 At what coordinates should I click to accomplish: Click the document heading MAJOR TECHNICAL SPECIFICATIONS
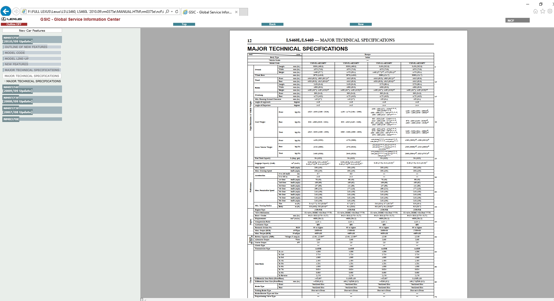coord(297,49)
